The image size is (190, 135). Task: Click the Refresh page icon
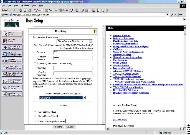(x=25, y=10)
